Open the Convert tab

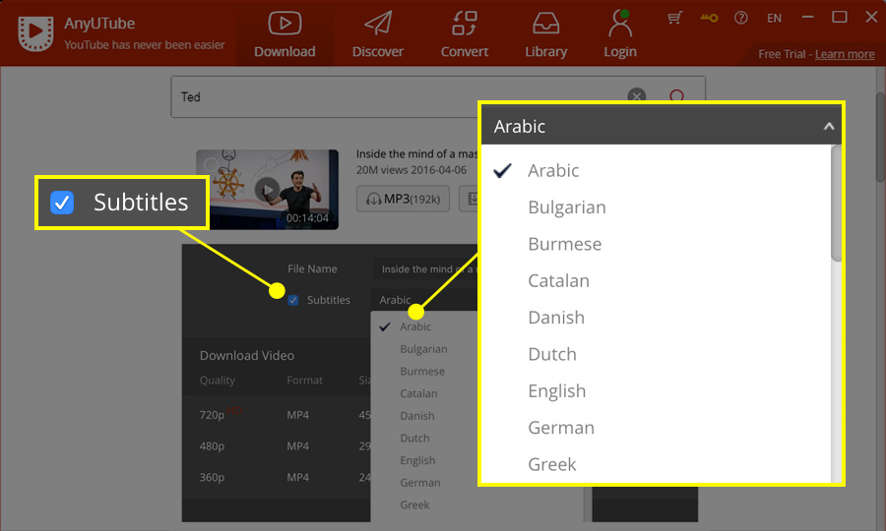(465, 33)
